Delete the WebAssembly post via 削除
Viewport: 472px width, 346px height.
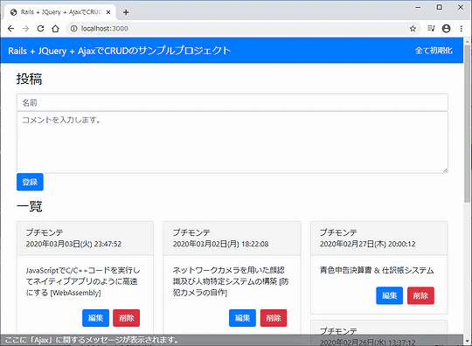pyautogui.click(x=127, y=318)
